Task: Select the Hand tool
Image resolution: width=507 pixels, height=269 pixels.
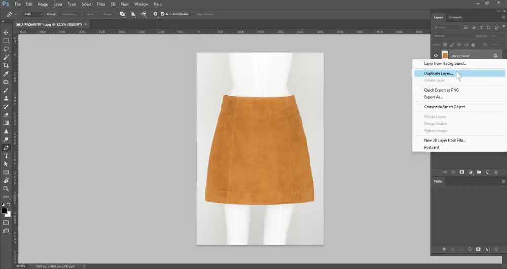Action: point(6,181)
